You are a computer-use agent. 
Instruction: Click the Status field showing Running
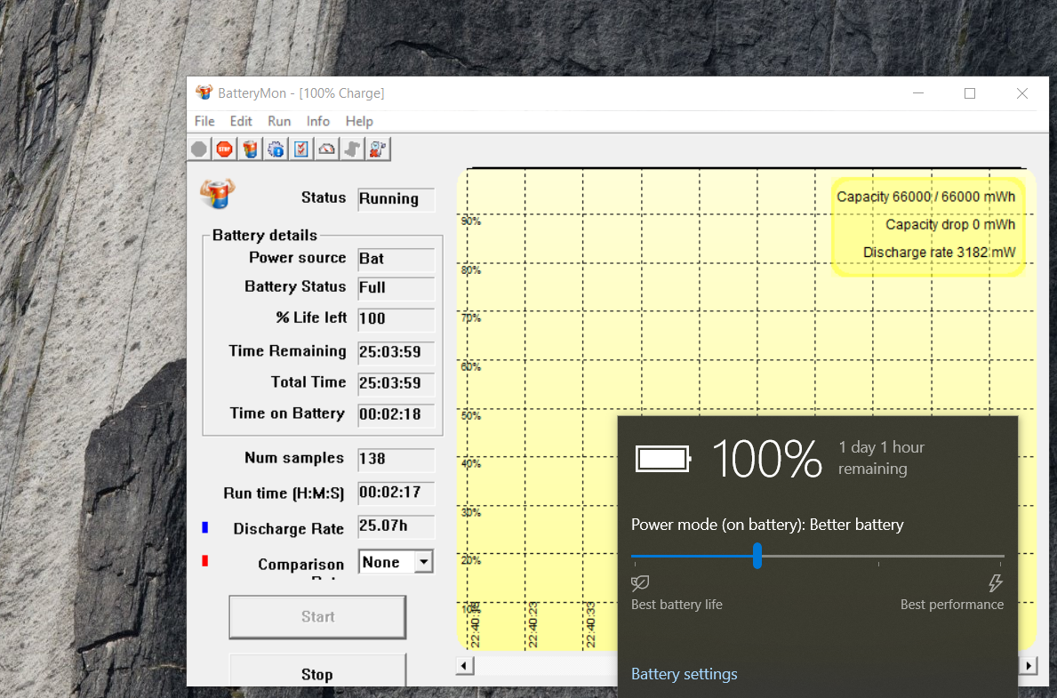click(396, 199)
